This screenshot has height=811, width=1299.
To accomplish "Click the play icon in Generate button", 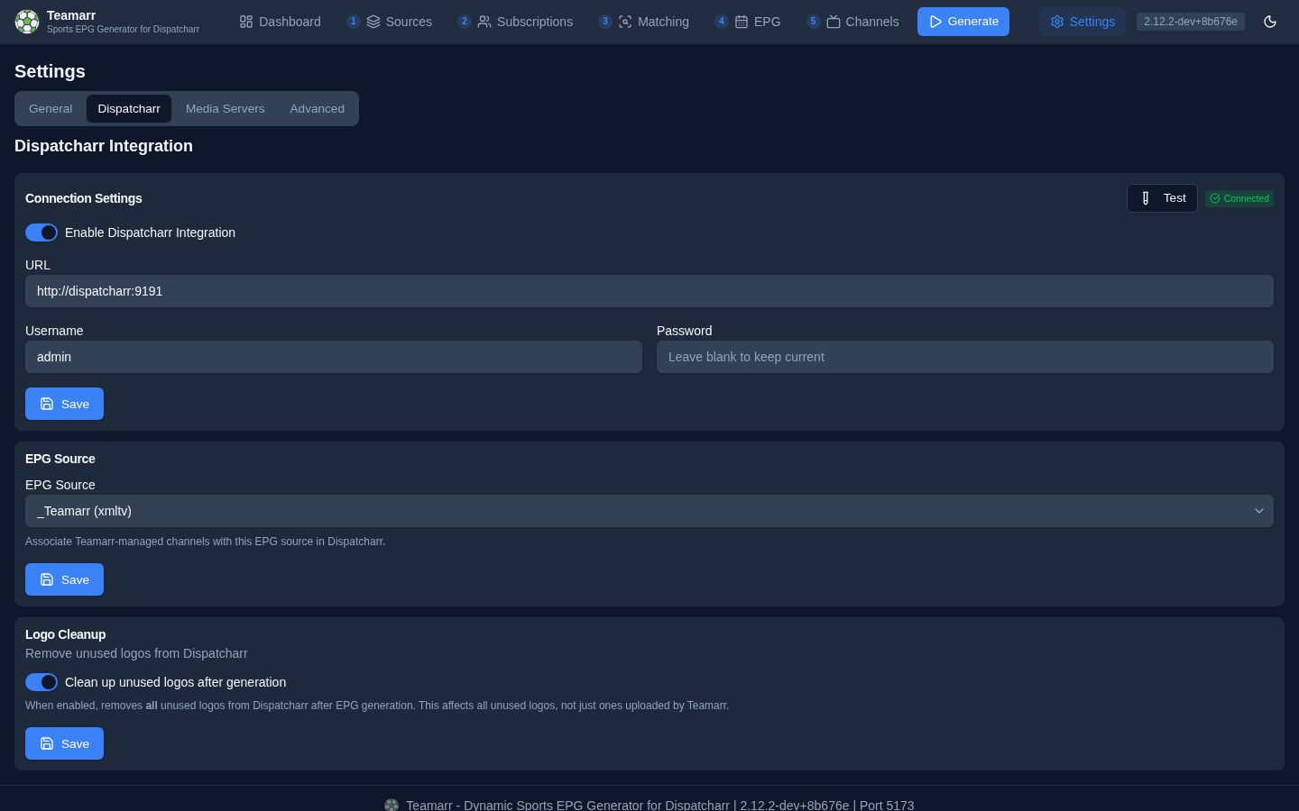I will tap(935, 22).
